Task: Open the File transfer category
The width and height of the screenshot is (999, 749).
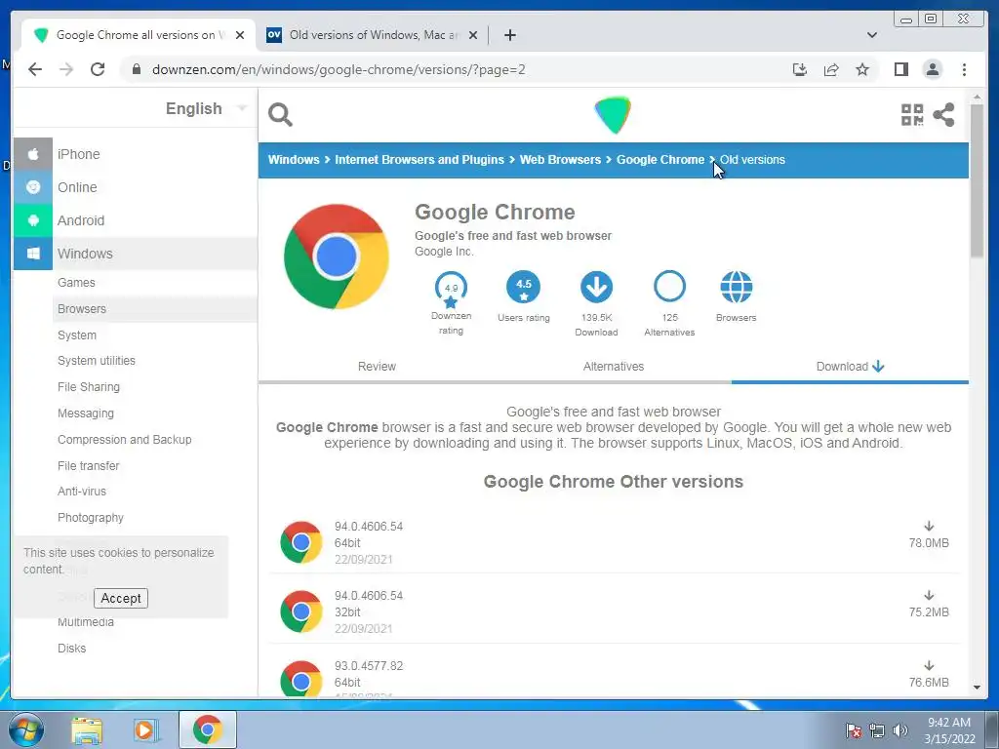Action: 88,465
